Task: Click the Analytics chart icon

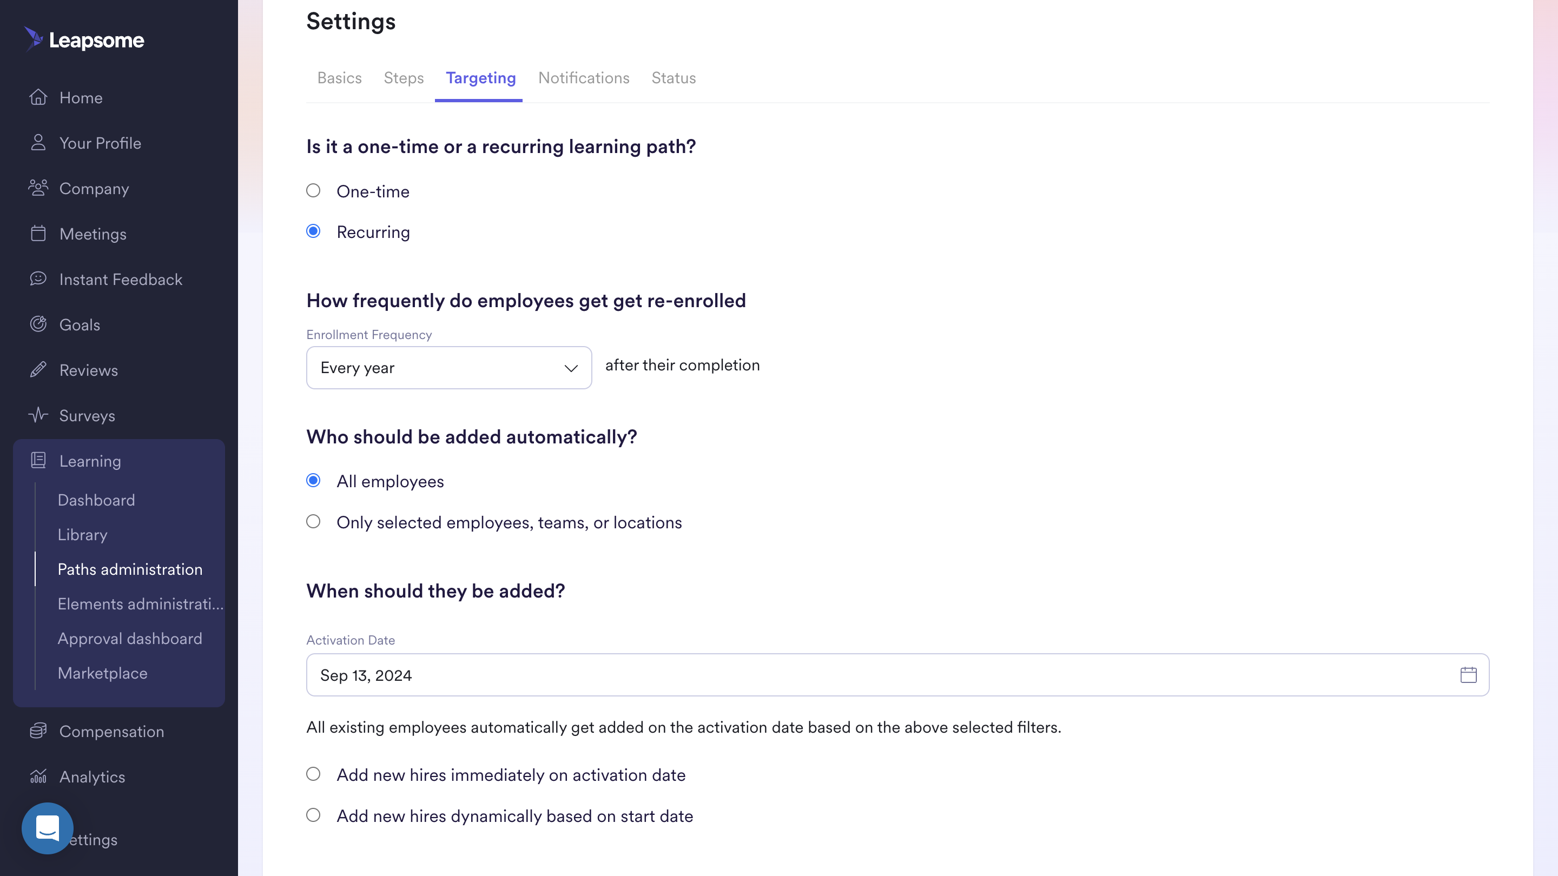Action: pyautogui.click(x=38, y=777)
